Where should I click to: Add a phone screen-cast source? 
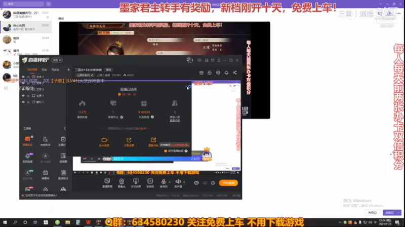point(136,183)
